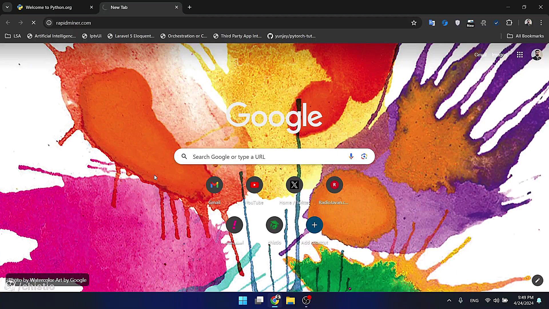
Task: Click the Google search input box
Action: pyautogui.click(x=266, y=157)
